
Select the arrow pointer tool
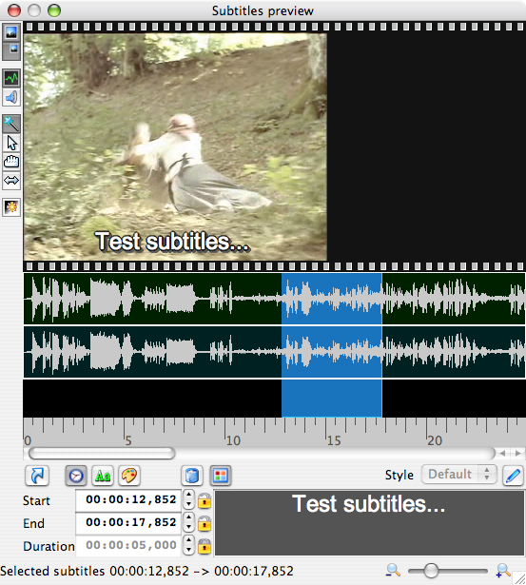pos(11,143)
